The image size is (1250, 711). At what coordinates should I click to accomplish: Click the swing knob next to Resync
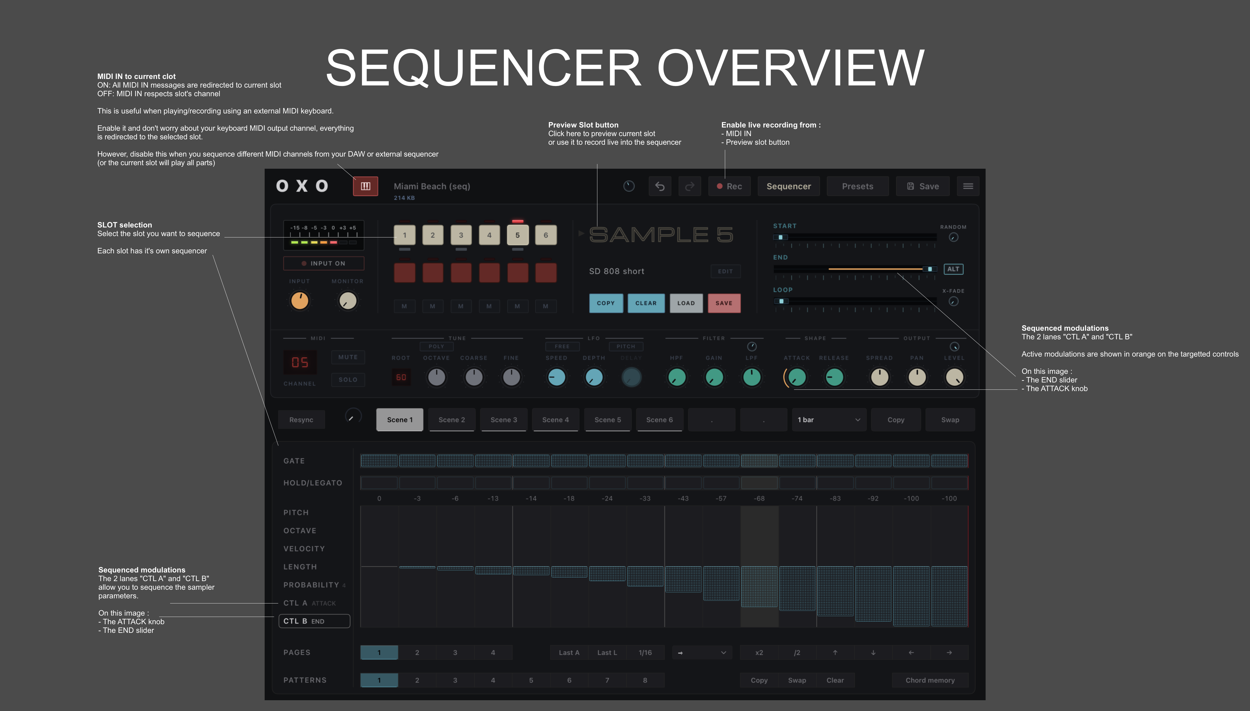point(353,416)
